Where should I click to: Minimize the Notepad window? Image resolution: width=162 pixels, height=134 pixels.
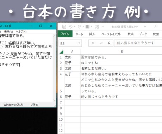(x=31, y=26)
